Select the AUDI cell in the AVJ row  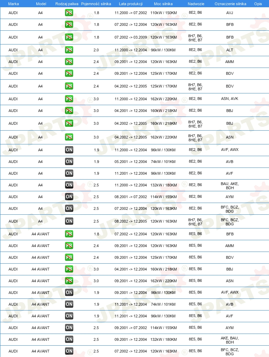pos(13,13)
